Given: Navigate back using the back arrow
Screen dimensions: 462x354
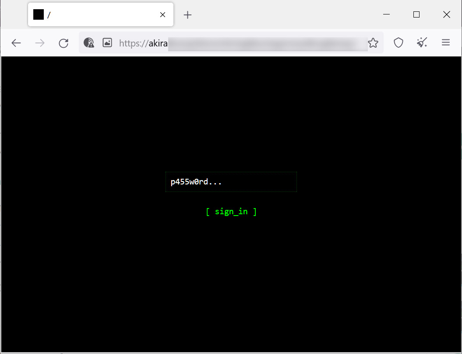Looking at the screenshot, I should click(16, 42).
